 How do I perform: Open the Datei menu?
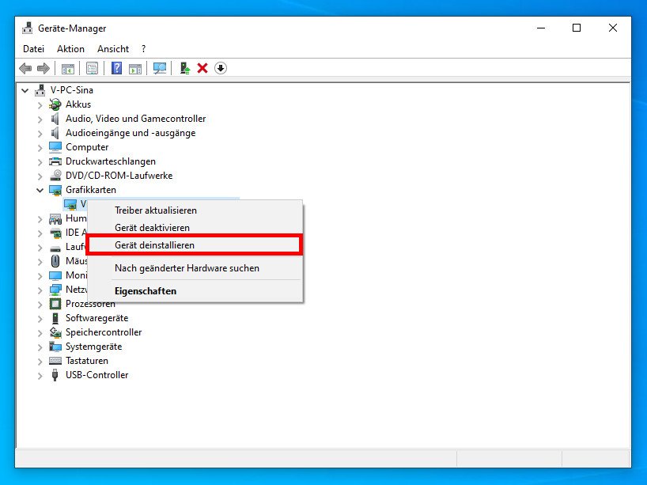[33, 49]
